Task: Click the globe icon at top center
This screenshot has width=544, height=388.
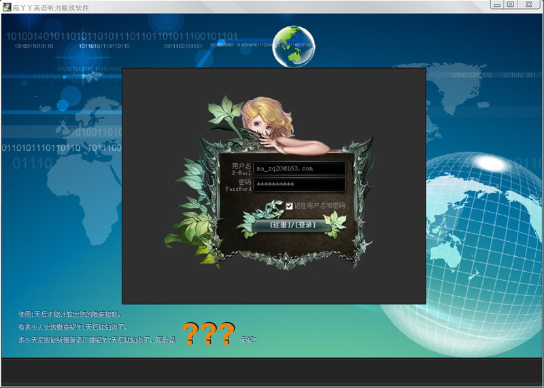Action: (x=294, y=45)
